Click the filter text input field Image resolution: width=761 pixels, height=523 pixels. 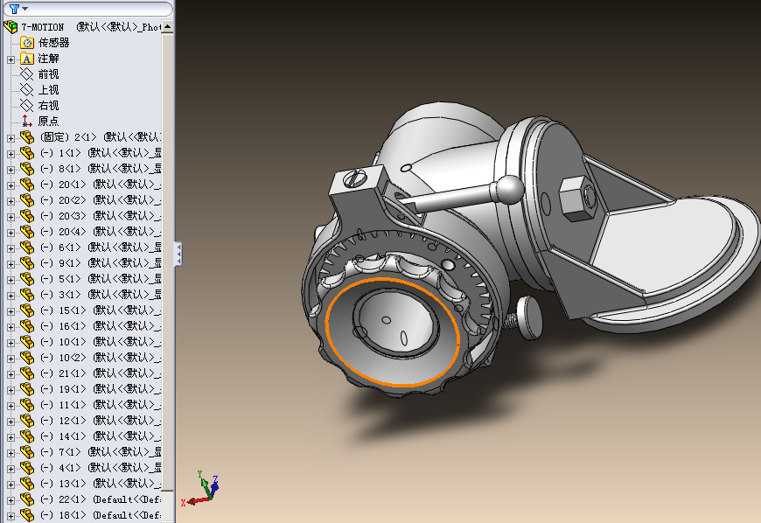click(87, 9)
